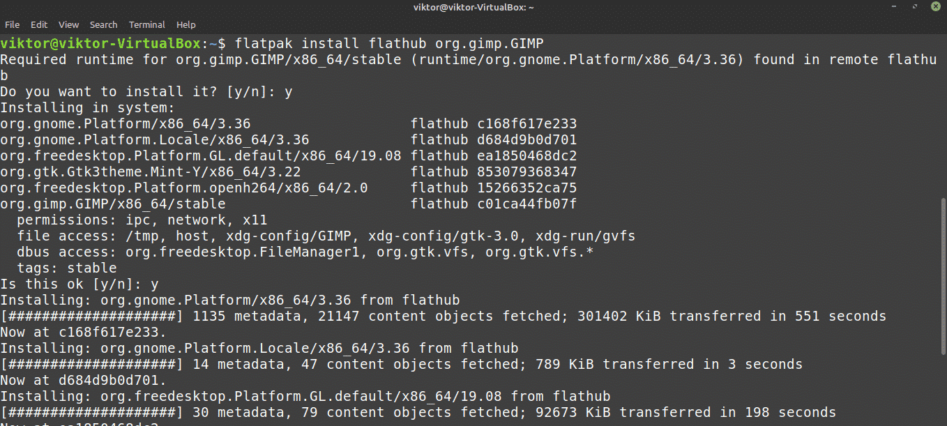Close the terminal with the green X button

tap(934, 7)
